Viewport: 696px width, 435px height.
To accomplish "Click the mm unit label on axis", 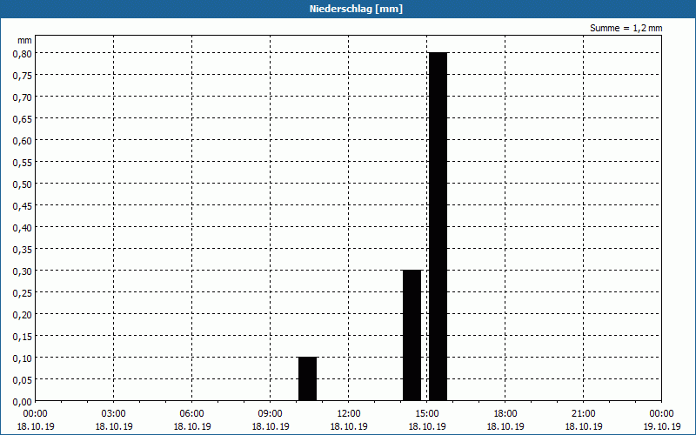I will (x=24, y=40).
